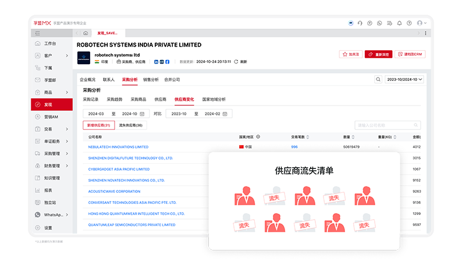Click the 加关注 star button
The width and height of the screenshot is (462, 268).
click(350, 54)
